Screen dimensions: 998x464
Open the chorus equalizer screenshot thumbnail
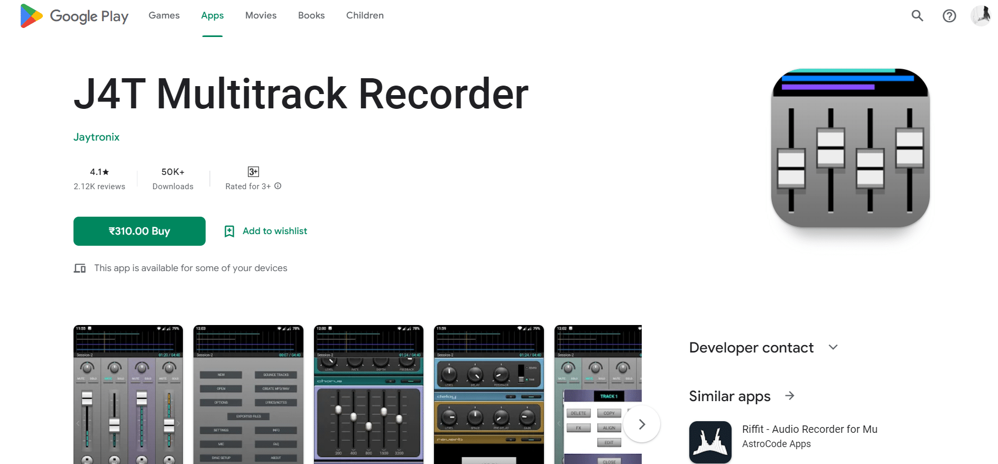pyautogui.click(x=368, y=394)
